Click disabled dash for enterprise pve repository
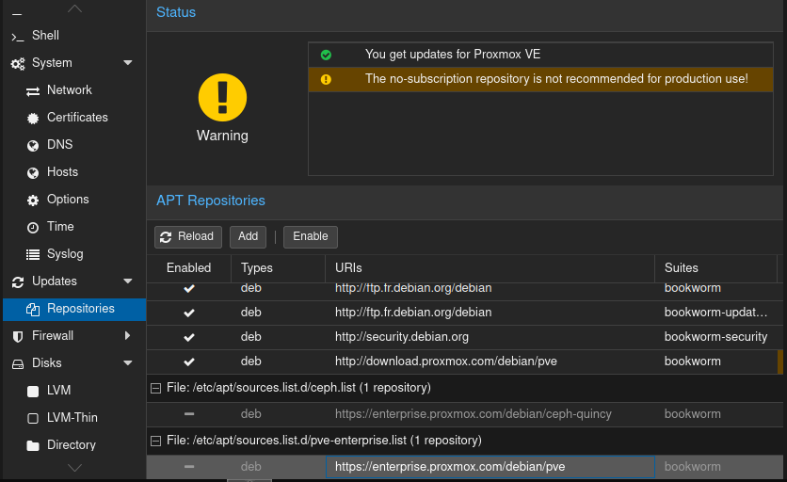The width and height of the screenshot is (787, 482). [x=189, y=467]
